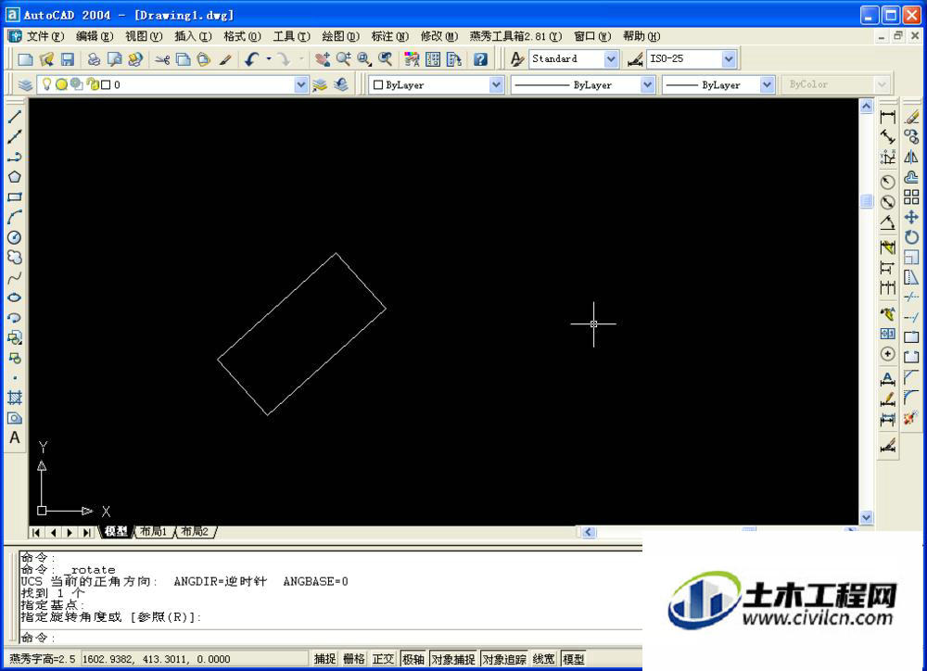Toggle 捕捉 snap mode in status bar
The height and width of the screenshot is (671, 927).
pos(324,659)
